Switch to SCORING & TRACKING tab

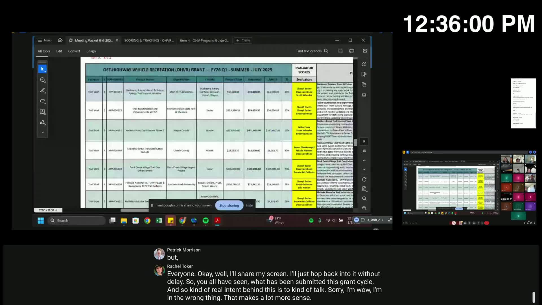coord(149,40)
